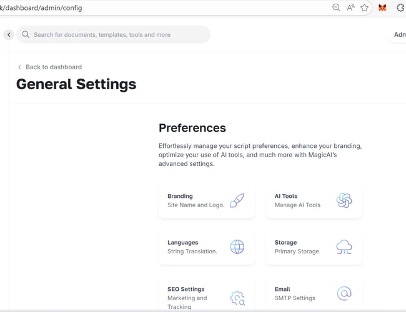Collapse sidebar with the chevron button
This screenshot has height=312, width=406.
click(x=9, y=35)
